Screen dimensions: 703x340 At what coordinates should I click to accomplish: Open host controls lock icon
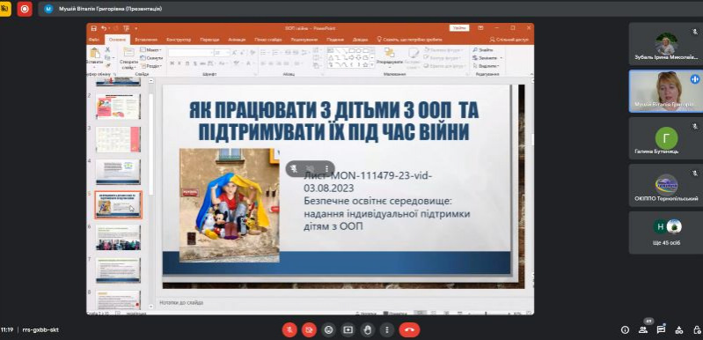pyautogui.click(x=697, y=330)
